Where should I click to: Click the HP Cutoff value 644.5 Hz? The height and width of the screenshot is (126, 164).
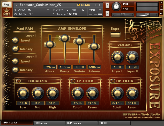point(117,103)
